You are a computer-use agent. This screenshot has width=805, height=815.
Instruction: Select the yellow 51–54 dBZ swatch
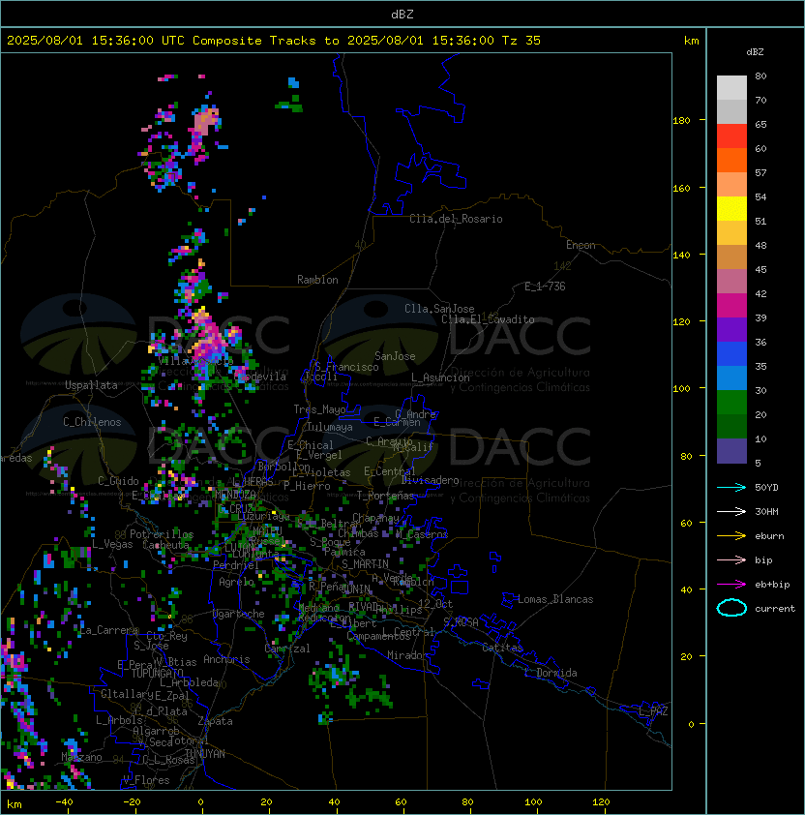tap(731, 208)
